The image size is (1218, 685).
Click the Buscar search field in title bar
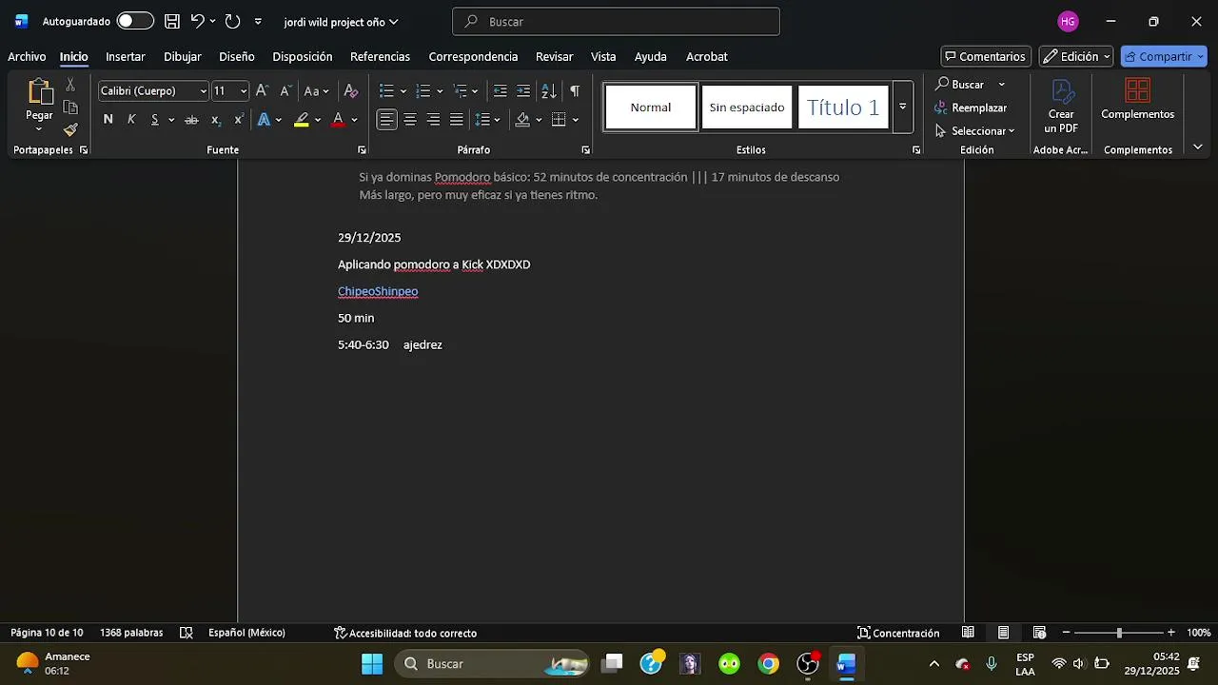tap(617, 21)
